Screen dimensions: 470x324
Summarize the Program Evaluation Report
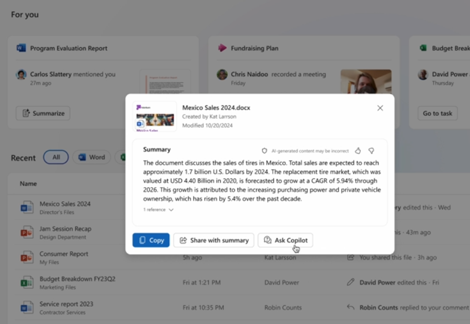pyautogui.click(x=43, y=113)
